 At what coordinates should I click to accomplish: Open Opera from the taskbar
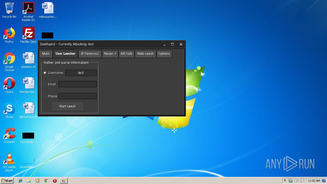[55, 181]
